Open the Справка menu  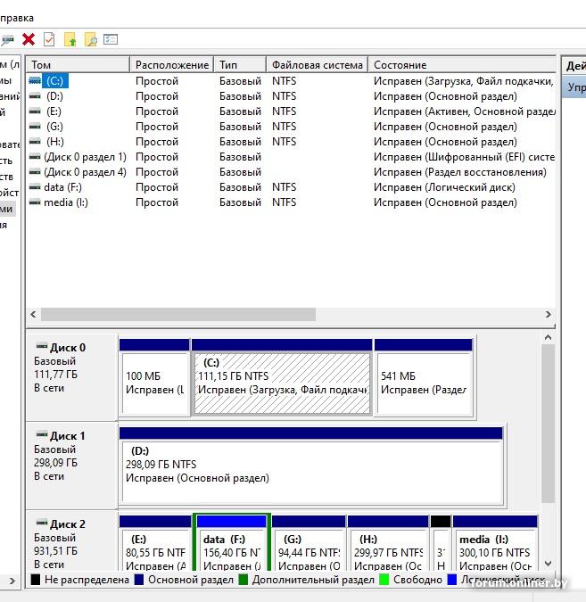click(x=16, y=17)
